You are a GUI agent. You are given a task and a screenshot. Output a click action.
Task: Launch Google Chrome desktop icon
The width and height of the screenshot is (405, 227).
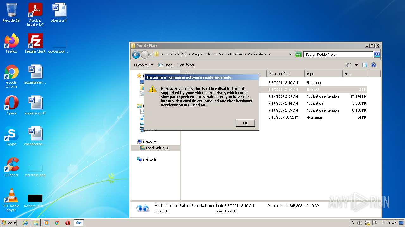[11, 76]
